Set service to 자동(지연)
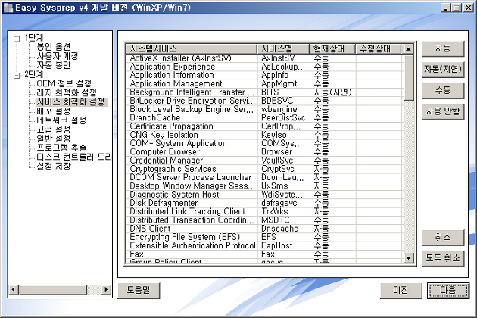This screenshot has width=477, height=318. (x=443, y=70)
